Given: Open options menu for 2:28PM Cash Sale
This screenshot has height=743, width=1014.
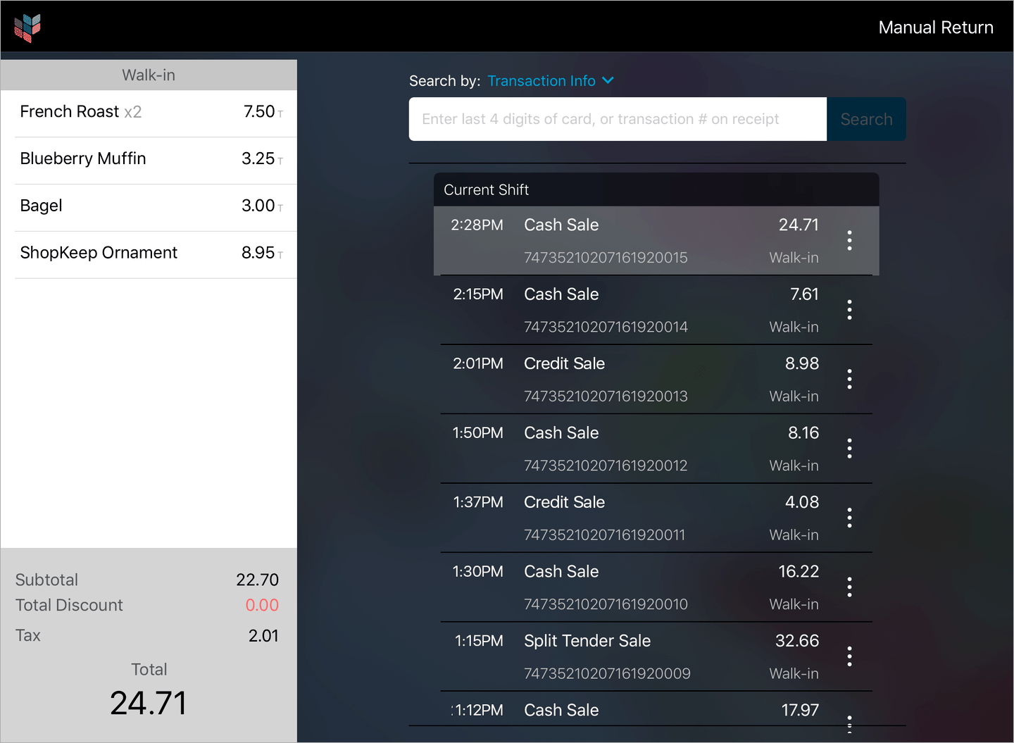Looking at the screenshot, I should [x=849, y=240].
